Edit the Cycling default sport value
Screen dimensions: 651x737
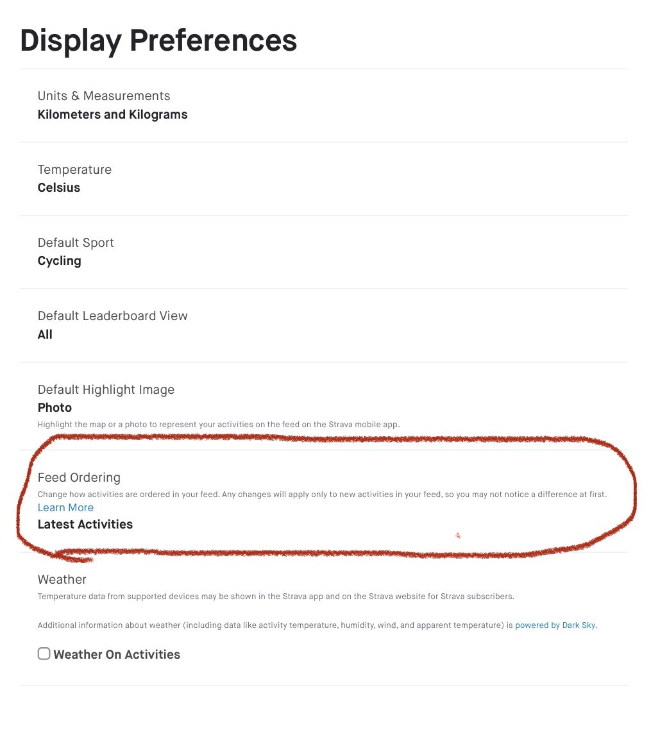[60, 261]
